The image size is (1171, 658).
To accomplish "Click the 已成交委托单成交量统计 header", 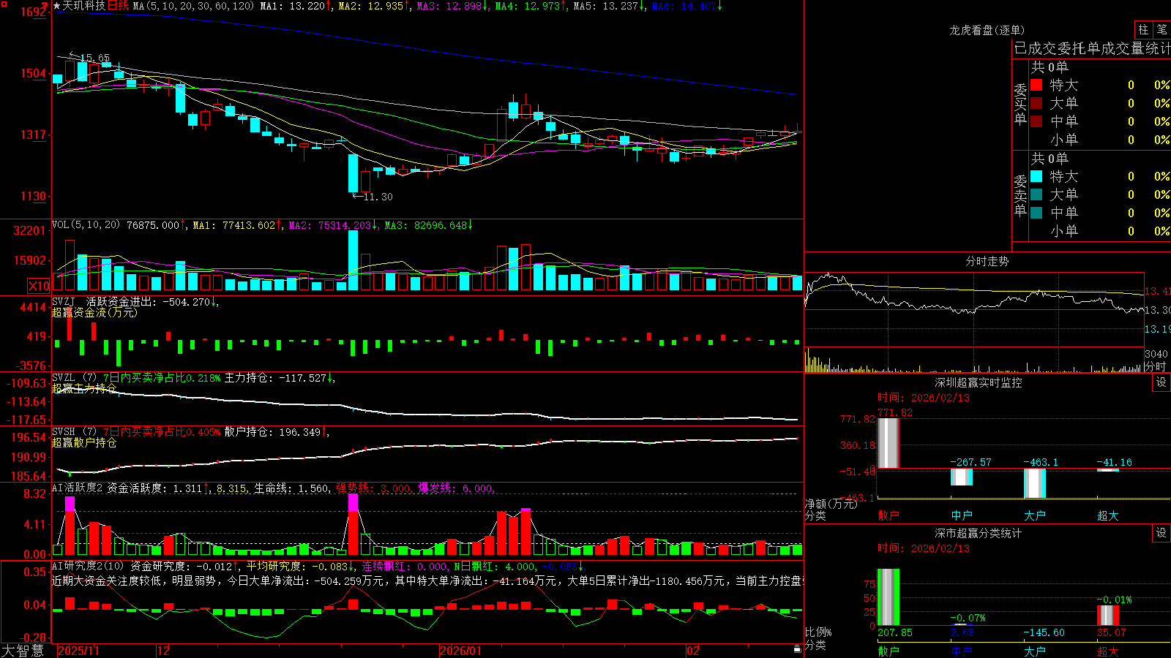I will [1092, 48].
